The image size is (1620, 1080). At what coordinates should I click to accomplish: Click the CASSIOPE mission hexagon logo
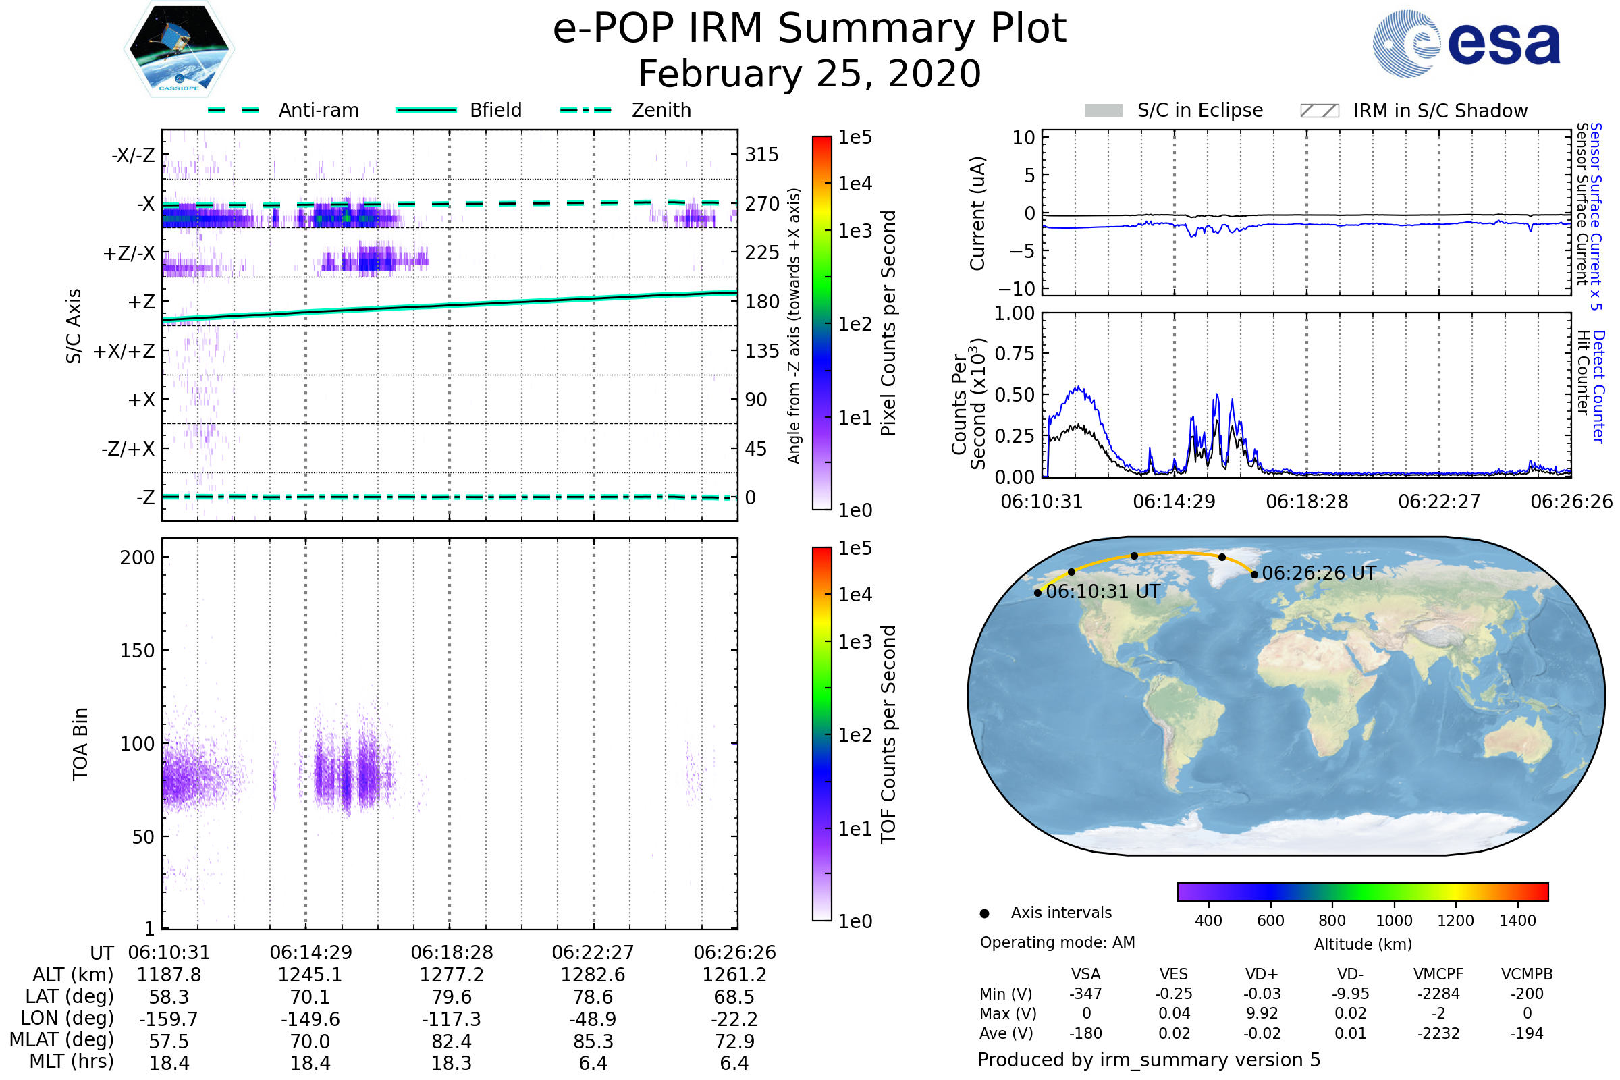pos(179,49)
